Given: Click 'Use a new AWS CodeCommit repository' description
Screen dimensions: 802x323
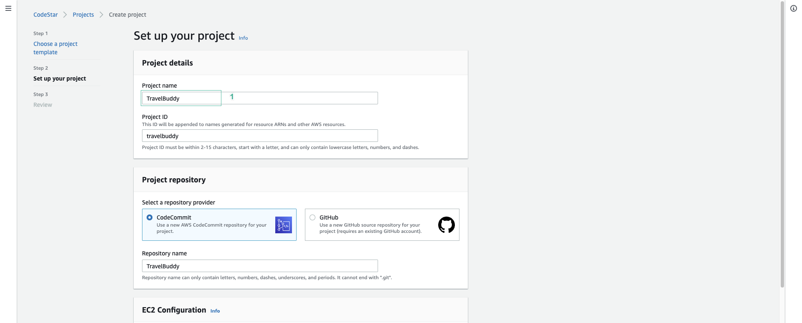Looking at the screenshot, I should click(x=211, y=228).
